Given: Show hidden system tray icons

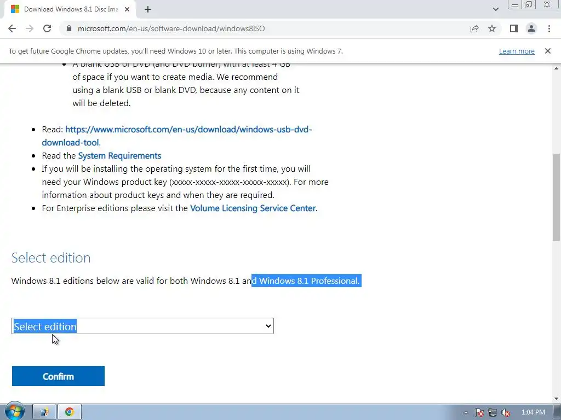Looking at the screenshot, I should (x=466, y=412).
